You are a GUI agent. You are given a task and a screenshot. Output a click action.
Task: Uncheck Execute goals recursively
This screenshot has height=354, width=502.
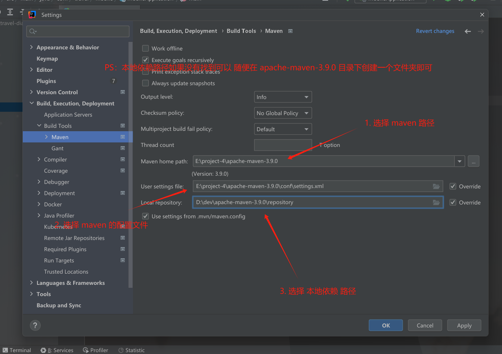tap(146, 60)
